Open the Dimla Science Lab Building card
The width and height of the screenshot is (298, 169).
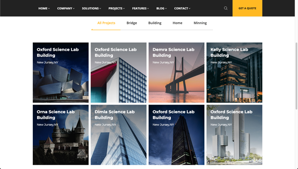[119, 135]
